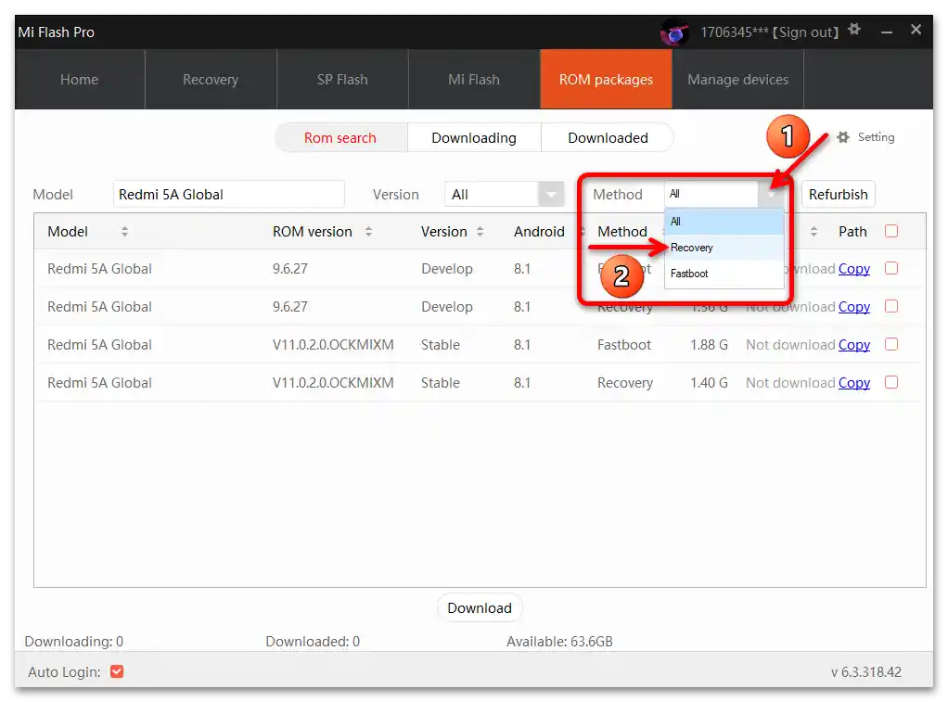This screenshot has width=948, height=702.
Task: Open the title bar settings gear
Action: point(853,29)
